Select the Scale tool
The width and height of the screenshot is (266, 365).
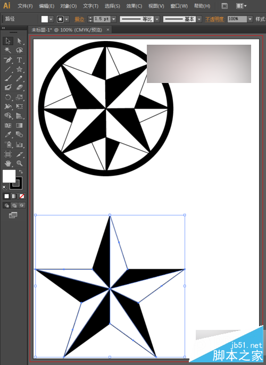(x=19, y=97)
